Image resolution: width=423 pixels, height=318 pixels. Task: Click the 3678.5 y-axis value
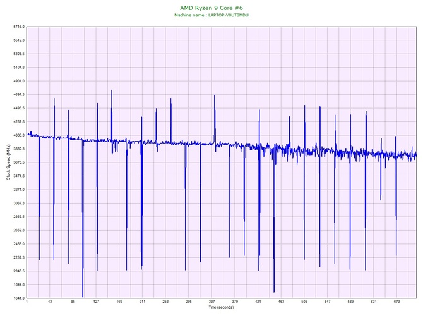19,162
